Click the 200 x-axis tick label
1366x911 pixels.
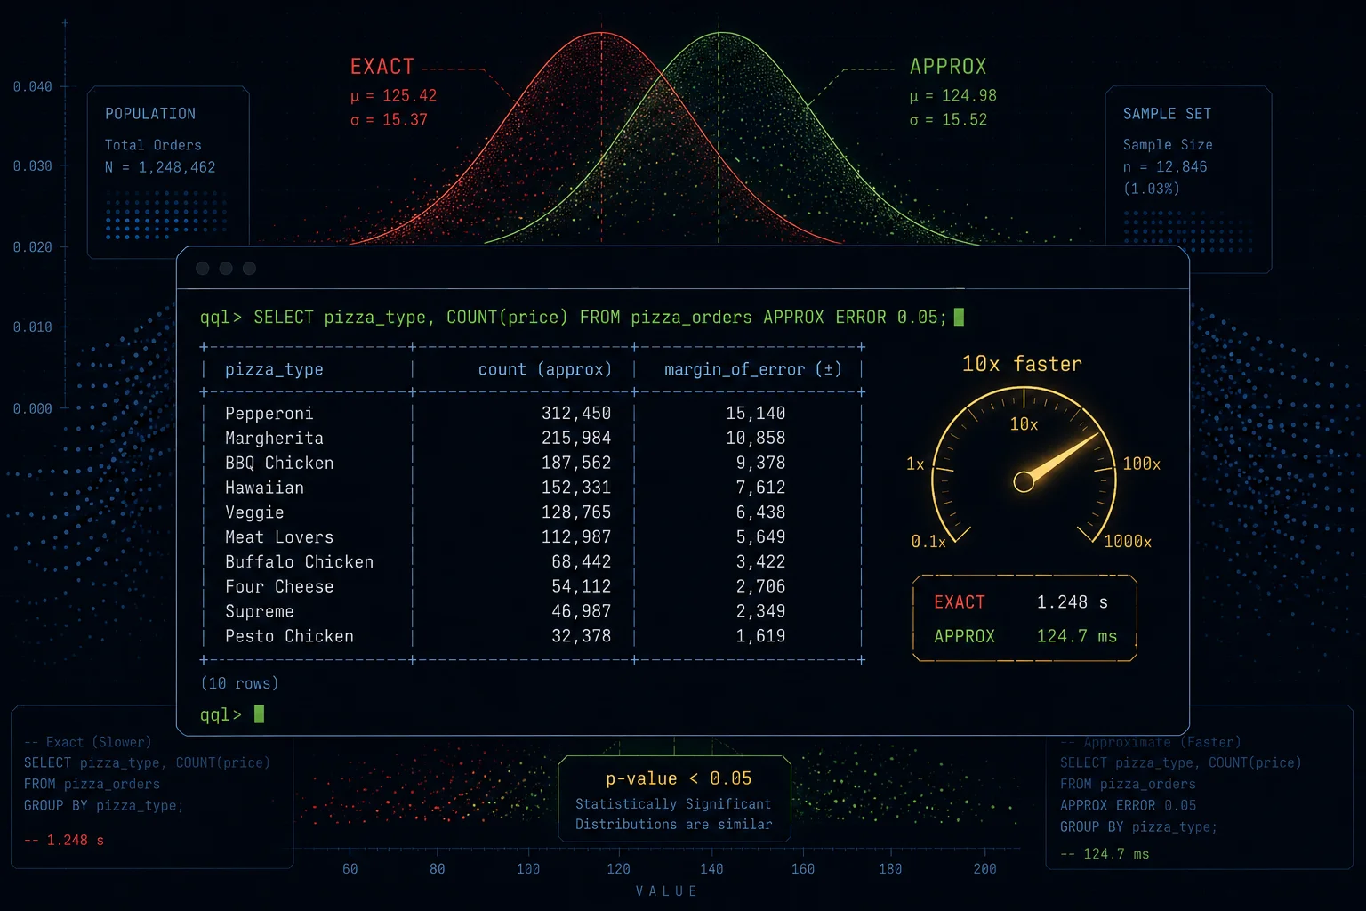coord(984,869)
